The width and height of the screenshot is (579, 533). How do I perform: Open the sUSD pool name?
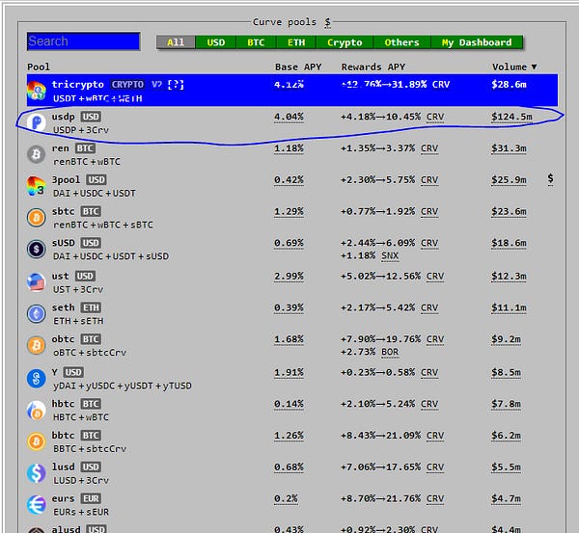(x=63, y=243)
